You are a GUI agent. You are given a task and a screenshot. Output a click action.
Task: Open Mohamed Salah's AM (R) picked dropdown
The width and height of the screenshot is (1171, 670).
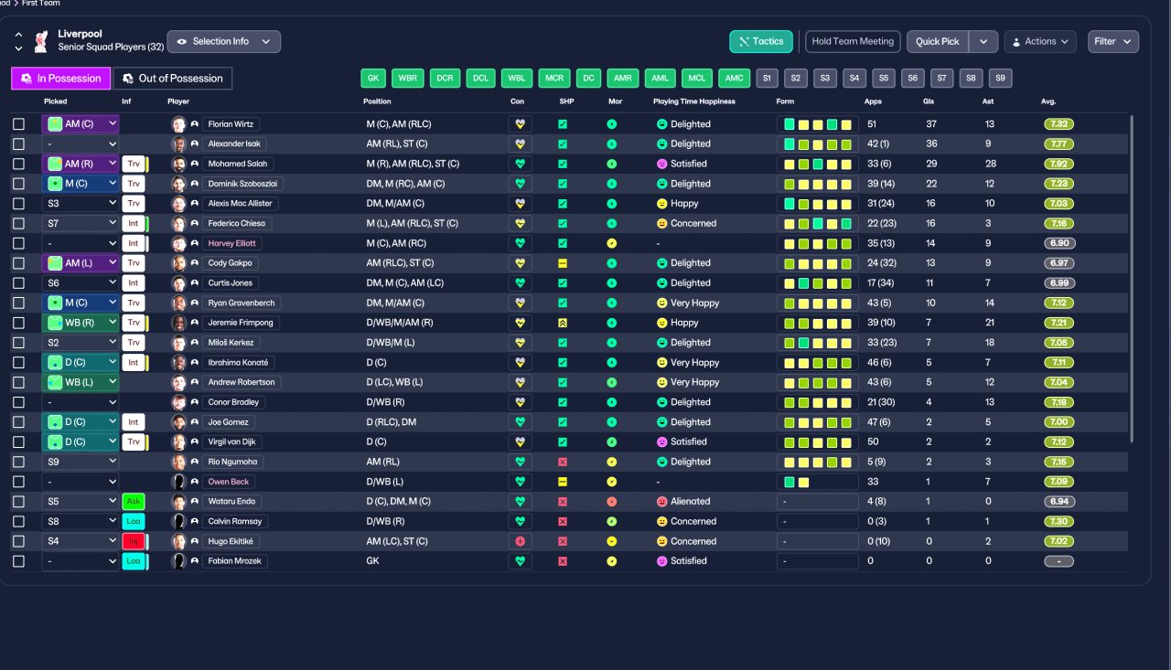pos(81,164)
